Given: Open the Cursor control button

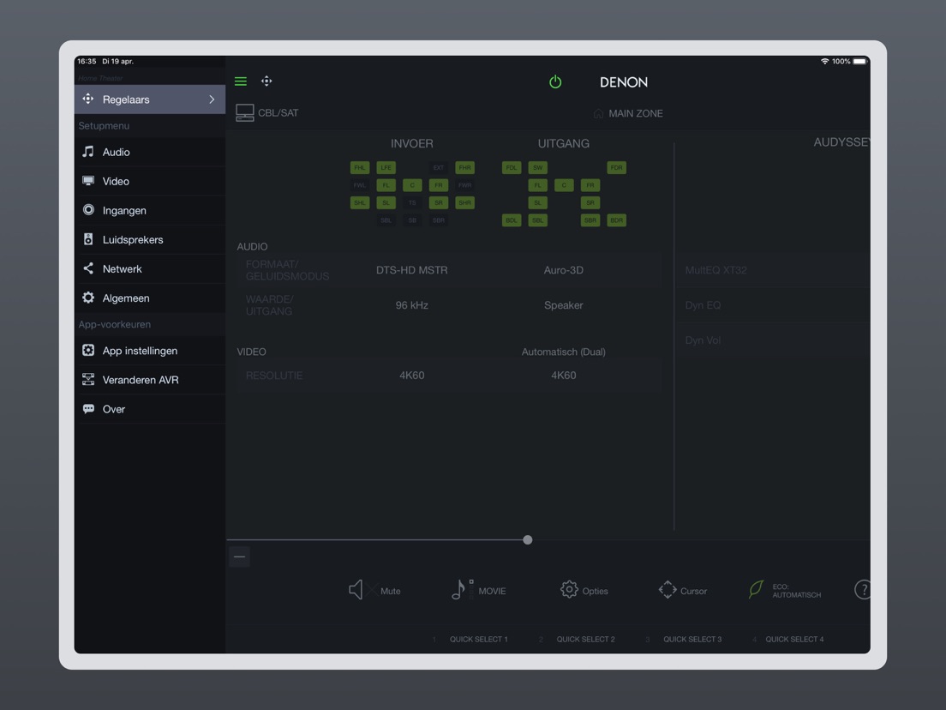Looking at the screenshot, I should pos(682,590).
